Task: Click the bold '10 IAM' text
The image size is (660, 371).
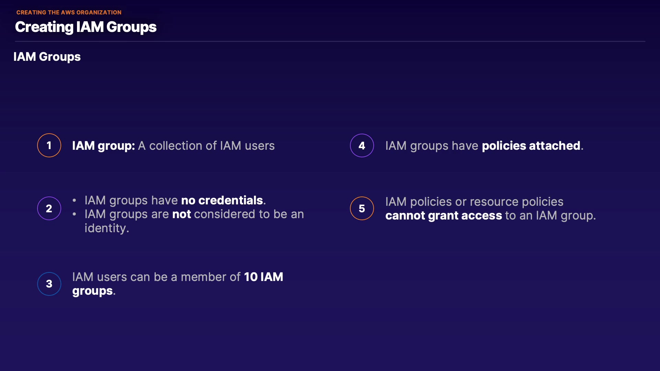Action: pos(263,277)
